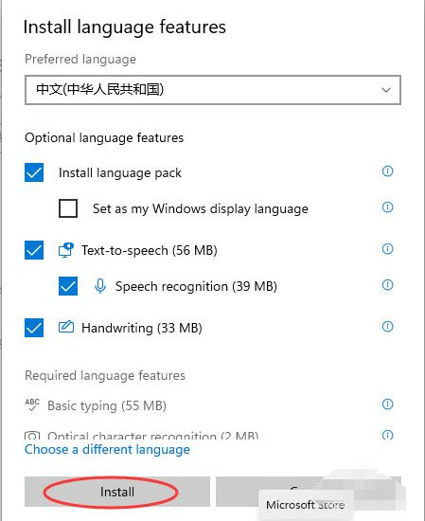
Task: Uncheck Install language pack checkbox
Action: (x=34, y=172)
